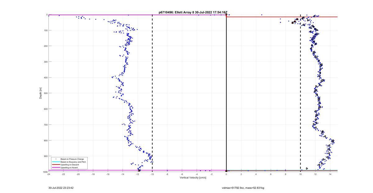This screenshot has width=373, height=193.
Task: Click the magenta line swatch in legend
Action: [x=56, y=168]
